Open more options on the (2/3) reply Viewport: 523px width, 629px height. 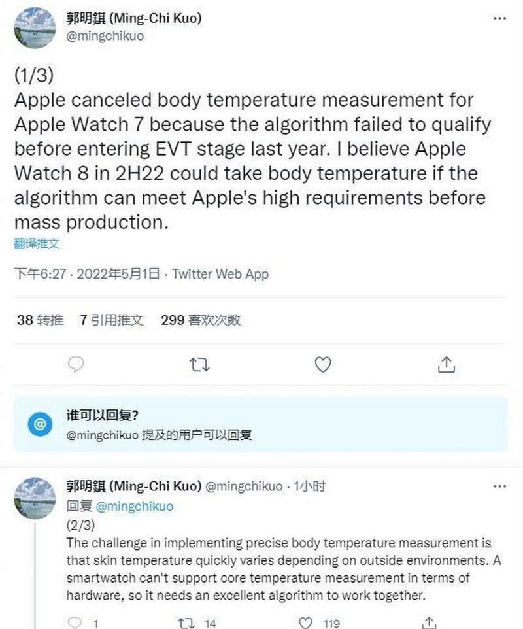pyautogui.click(x=499, y=486)
